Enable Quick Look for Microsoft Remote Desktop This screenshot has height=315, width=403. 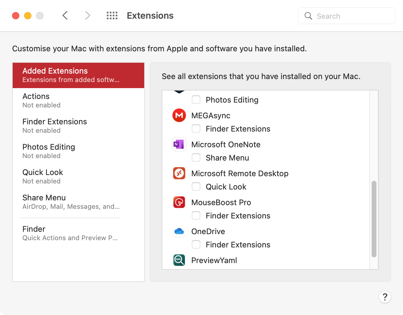pos(196,186)
